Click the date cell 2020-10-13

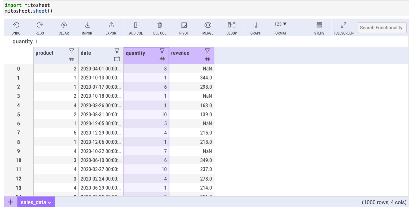[101, 78]
